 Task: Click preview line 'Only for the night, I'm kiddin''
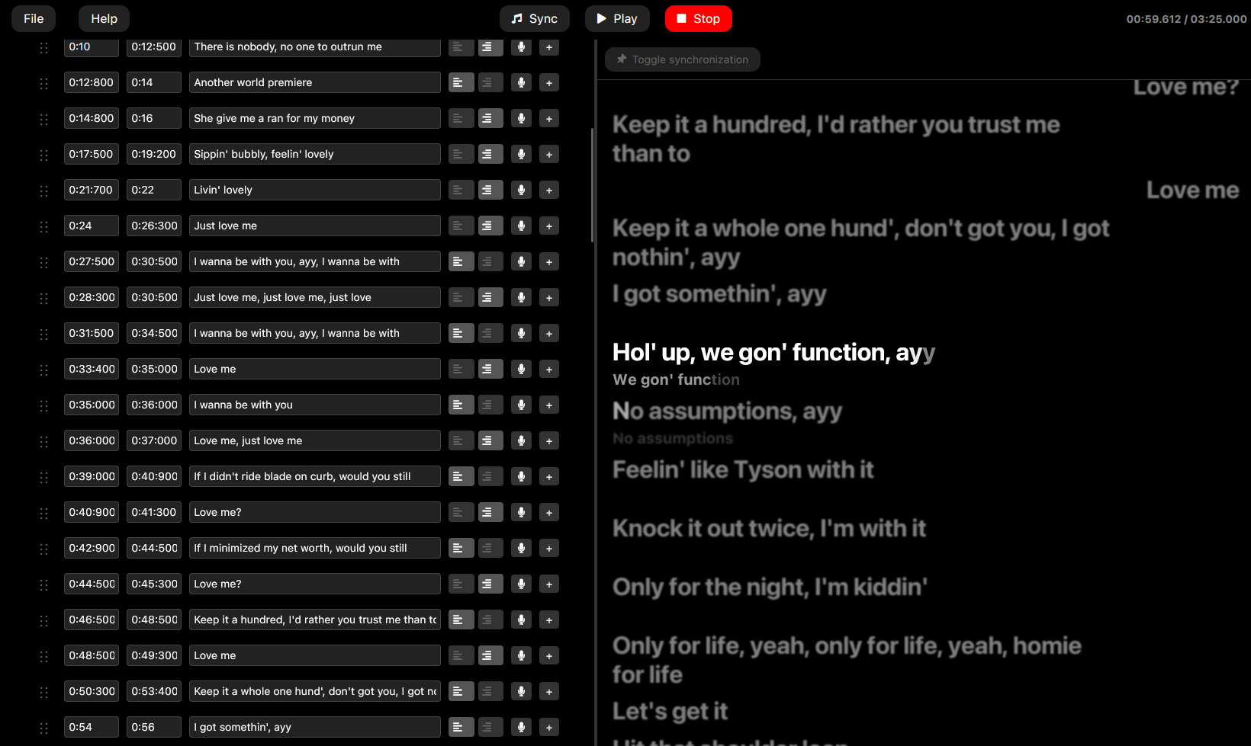[770, 587]
